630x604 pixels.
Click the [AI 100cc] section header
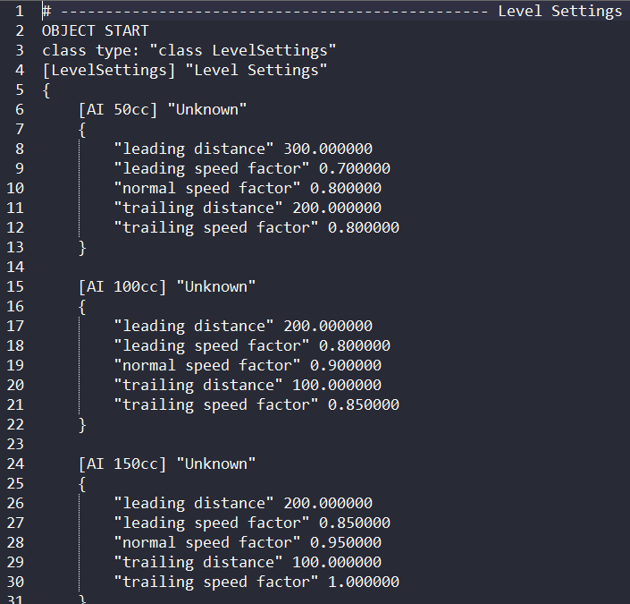(x=122, y=287)
